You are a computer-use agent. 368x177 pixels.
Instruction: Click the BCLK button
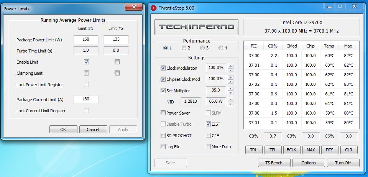click(292, 150)
